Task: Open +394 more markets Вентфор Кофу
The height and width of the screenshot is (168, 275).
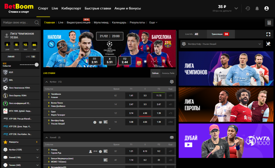Action: pyautogui.click(x=170, y=122)
